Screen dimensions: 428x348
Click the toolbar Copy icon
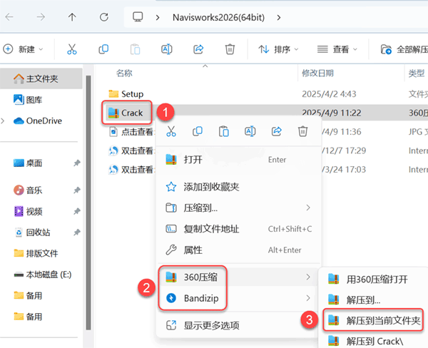pyautogui.click(x=103, y=49)
